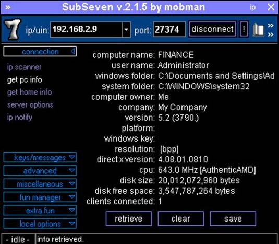
Task: Click the exclamation mark button
Action: tap(244, 29)
